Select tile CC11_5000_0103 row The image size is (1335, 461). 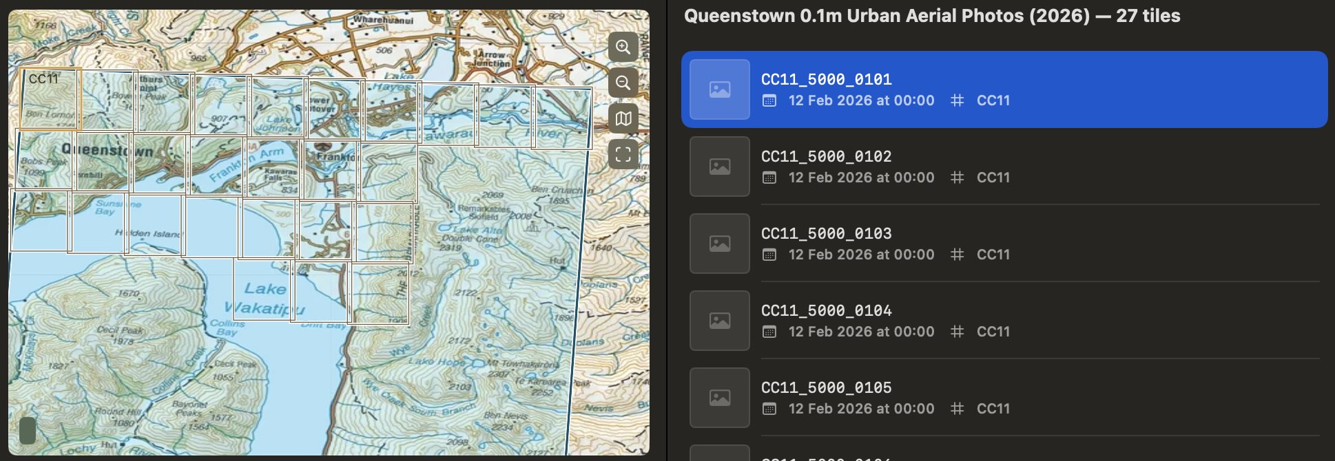coord(1004,244)
